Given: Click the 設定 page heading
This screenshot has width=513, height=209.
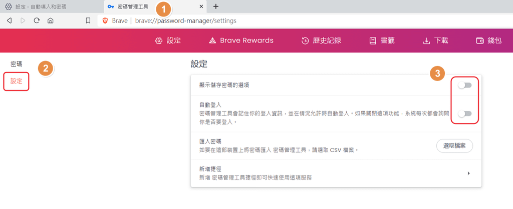Looking at the screenshot, I should (199, 64).
